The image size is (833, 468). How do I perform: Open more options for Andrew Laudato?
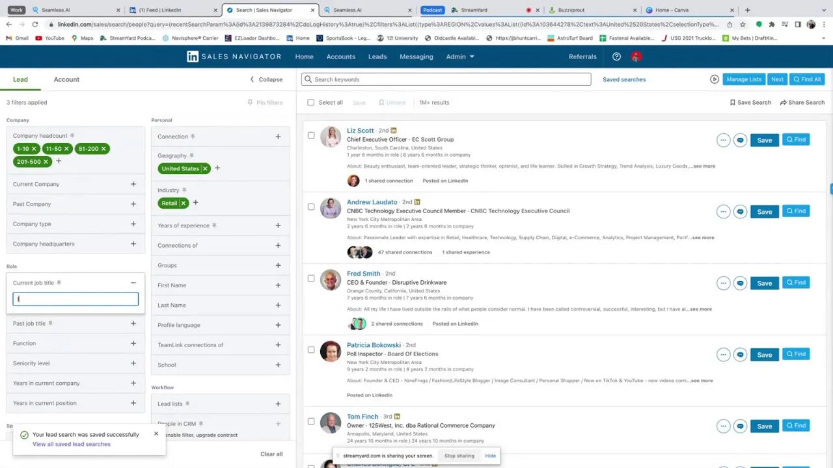723,211
